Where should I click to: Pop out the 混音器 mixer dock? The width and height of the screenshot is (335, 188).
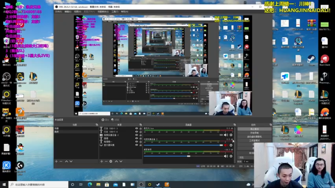234,124
